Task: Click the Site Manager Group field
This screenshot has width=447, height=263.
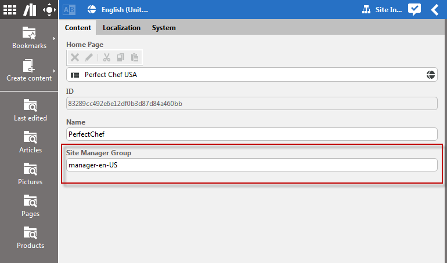Action: 251,165
